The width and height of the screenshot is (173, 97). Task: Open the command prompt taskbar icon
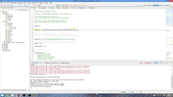pos(29,95)
